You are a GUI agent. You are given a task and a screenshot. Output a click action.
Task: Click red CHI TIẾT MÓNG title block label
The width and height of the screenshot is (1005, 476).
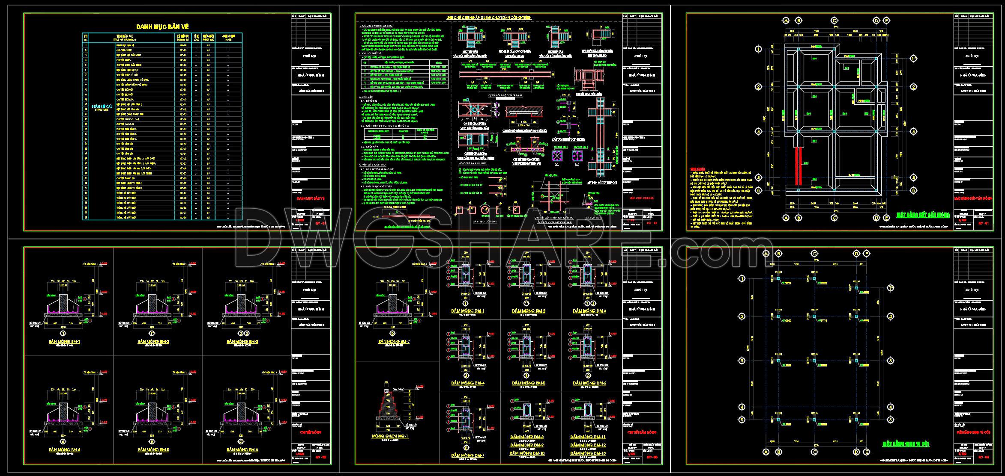point(311,432)
